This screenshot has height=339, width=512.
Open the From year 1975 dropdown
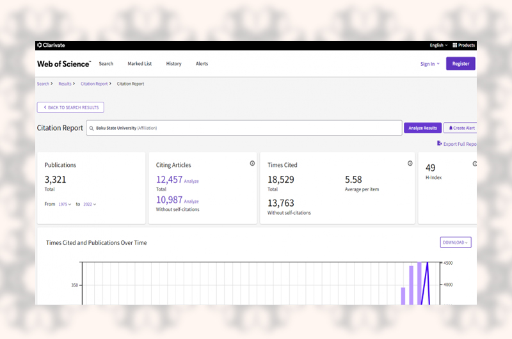pyautogui.click(x=65, y=204)
